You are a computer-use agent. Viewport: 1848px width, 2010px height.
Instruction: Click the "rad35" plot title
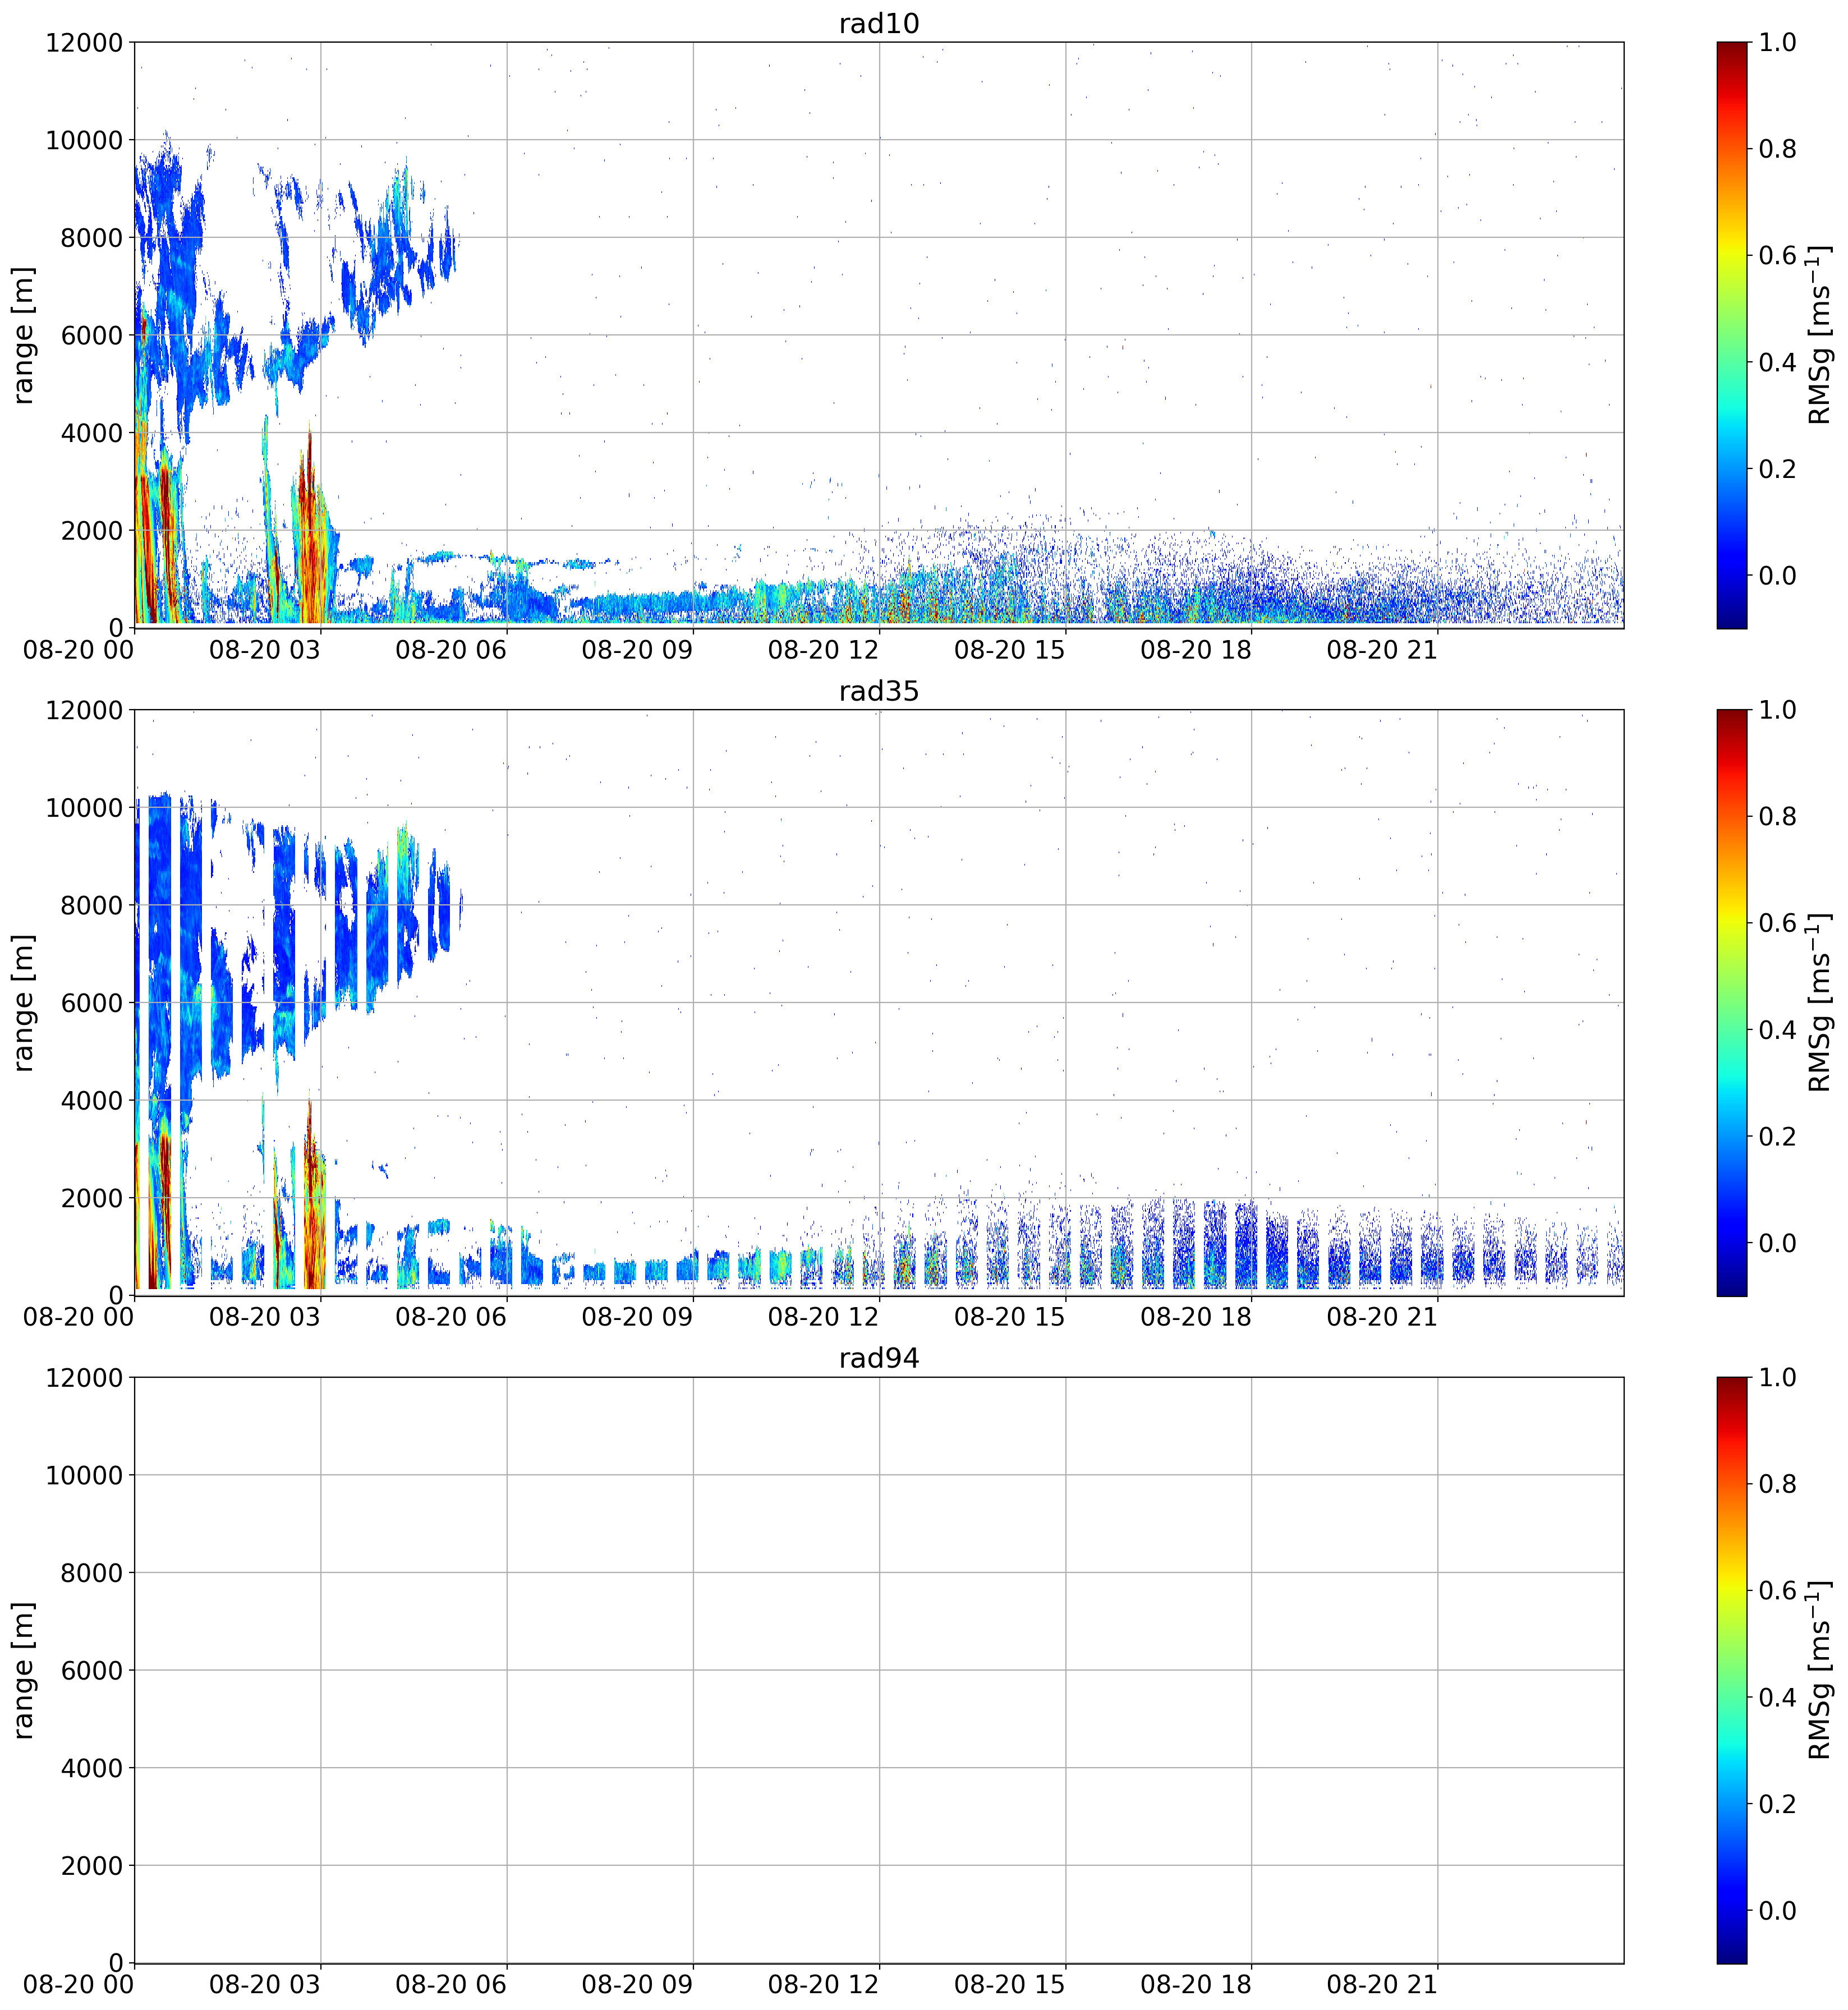[x=878, y=691]
